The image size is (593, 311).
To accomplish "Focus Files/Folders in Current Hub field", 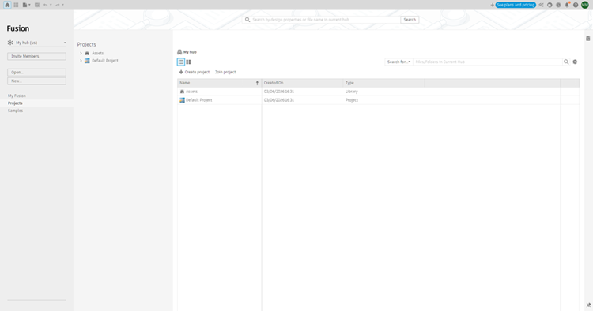I will (x=487, y=62).
